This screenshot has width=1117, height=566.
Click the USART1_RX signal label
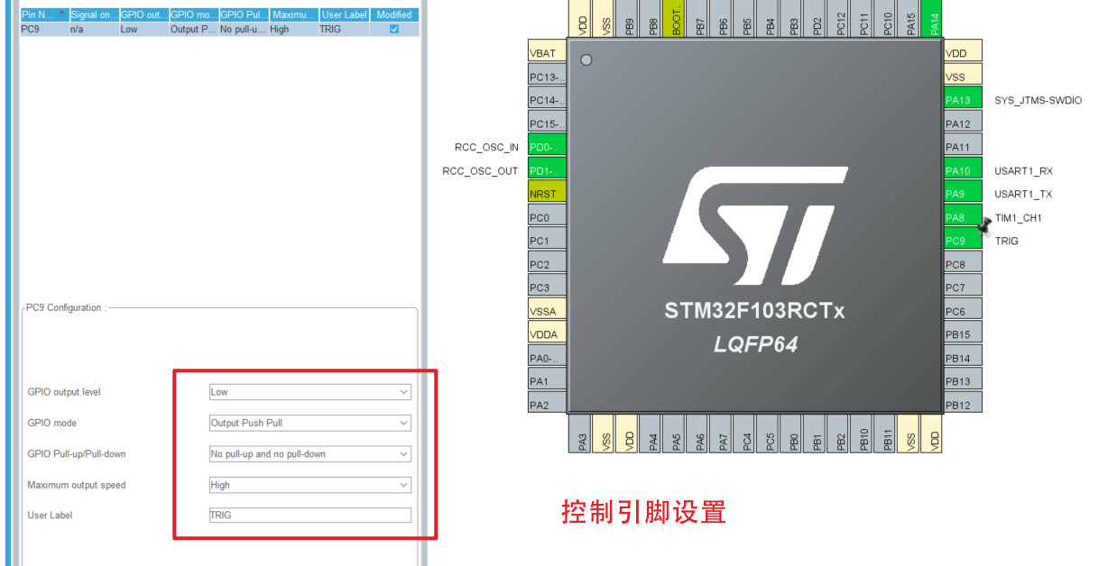click(x=1023, y=170)
